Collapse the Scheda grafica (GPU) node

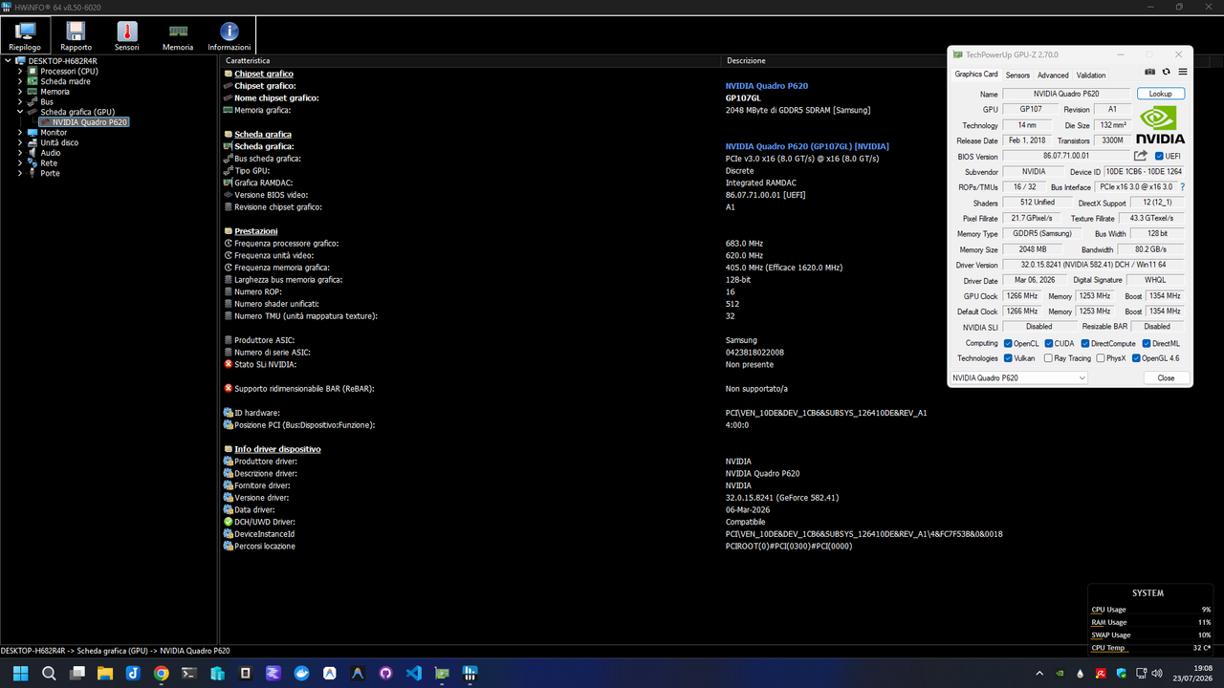20,112
